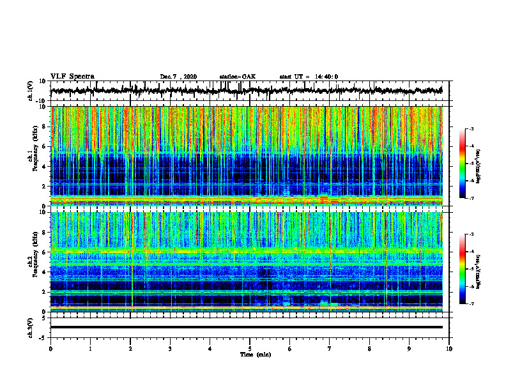Click the '10' label ending the time axis
This screenshot has height=391, width=506.
point(449,349)
